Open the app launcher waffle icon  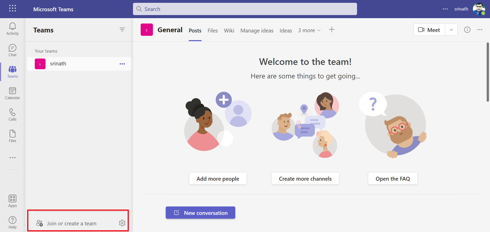13,8
